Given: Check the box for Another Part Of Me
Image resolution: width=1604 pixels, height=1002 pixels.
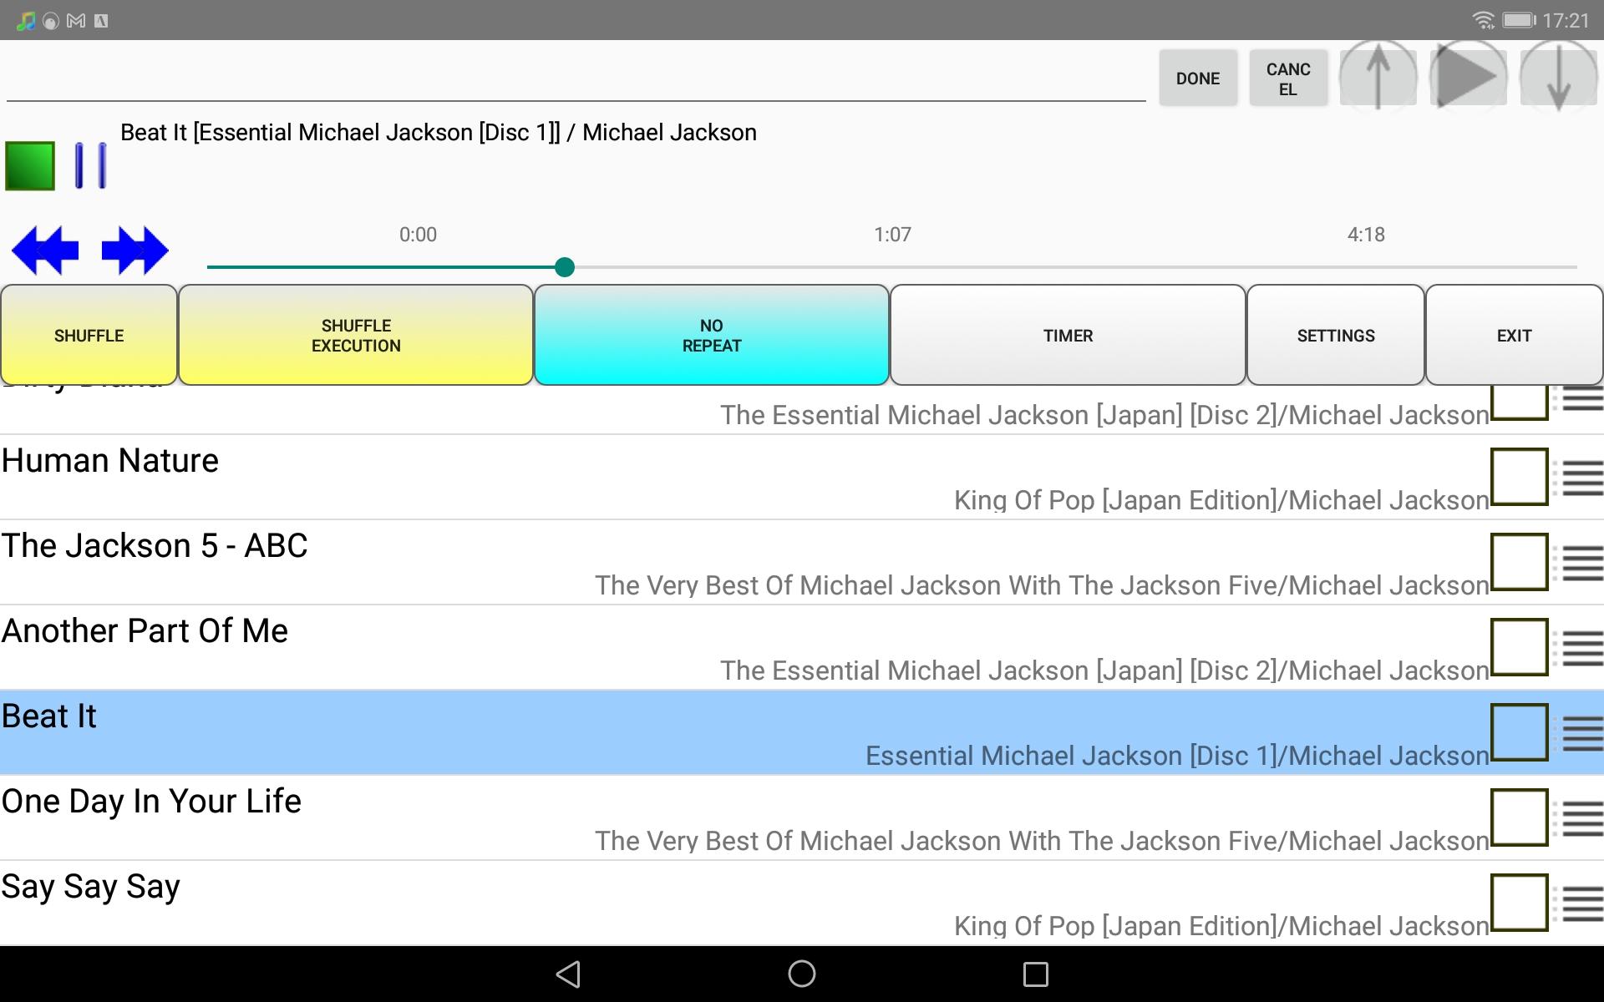Looking at the screenshot, I should click(1520, 647).
